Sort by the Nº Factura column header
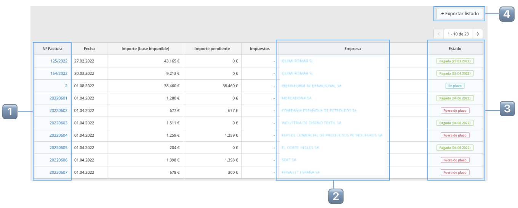Image resolution: width=518 pixels, height=208 pixels. [x=52, y=49]
